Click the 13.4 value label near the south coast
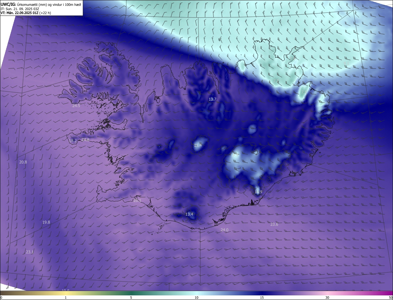This screenshot has height=300, width=393. pyautogui.click(x=189, y=214)
